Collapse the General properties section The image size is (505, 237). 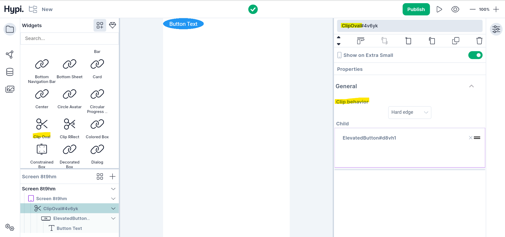pyautogui.click(x=471, y=86)
